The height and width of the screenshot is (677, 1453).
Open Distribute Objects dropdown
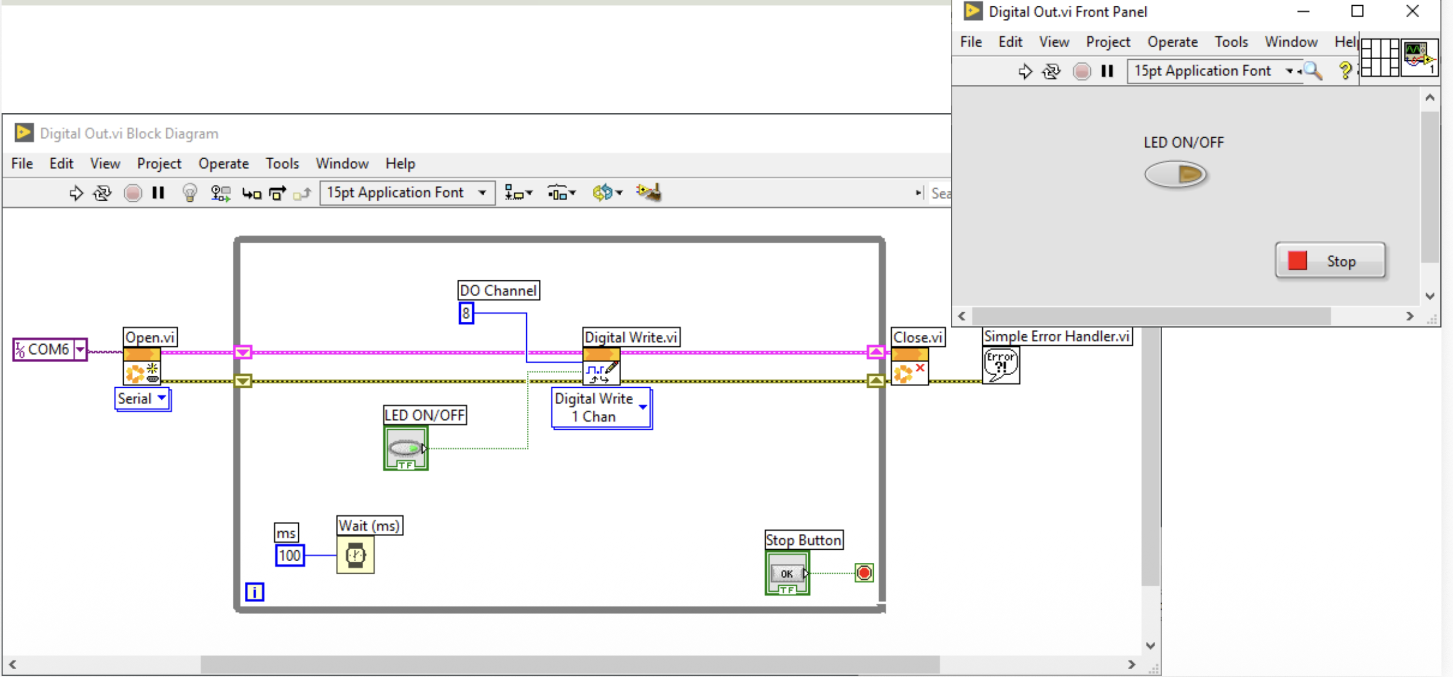coord(561,193)
